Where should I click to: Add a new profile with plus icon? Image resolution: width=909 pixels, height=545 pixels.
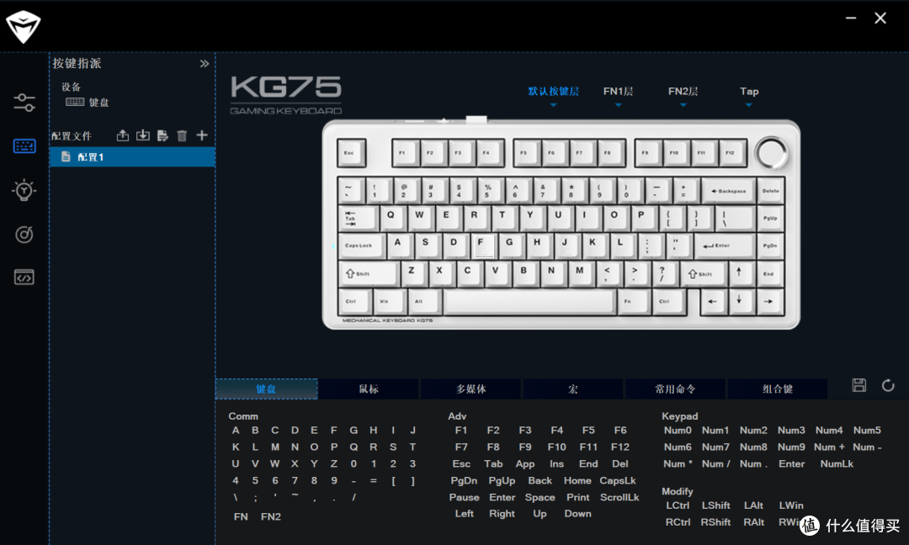pos(202,135)
